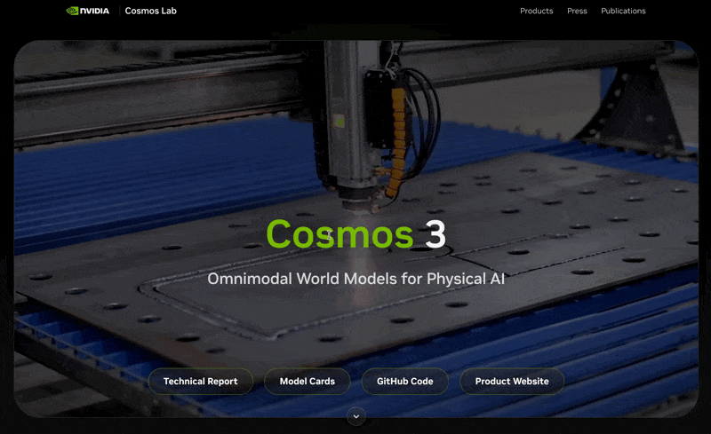Click the scroll-down chevron circle

pyautogui.click(x=356, y=416)
